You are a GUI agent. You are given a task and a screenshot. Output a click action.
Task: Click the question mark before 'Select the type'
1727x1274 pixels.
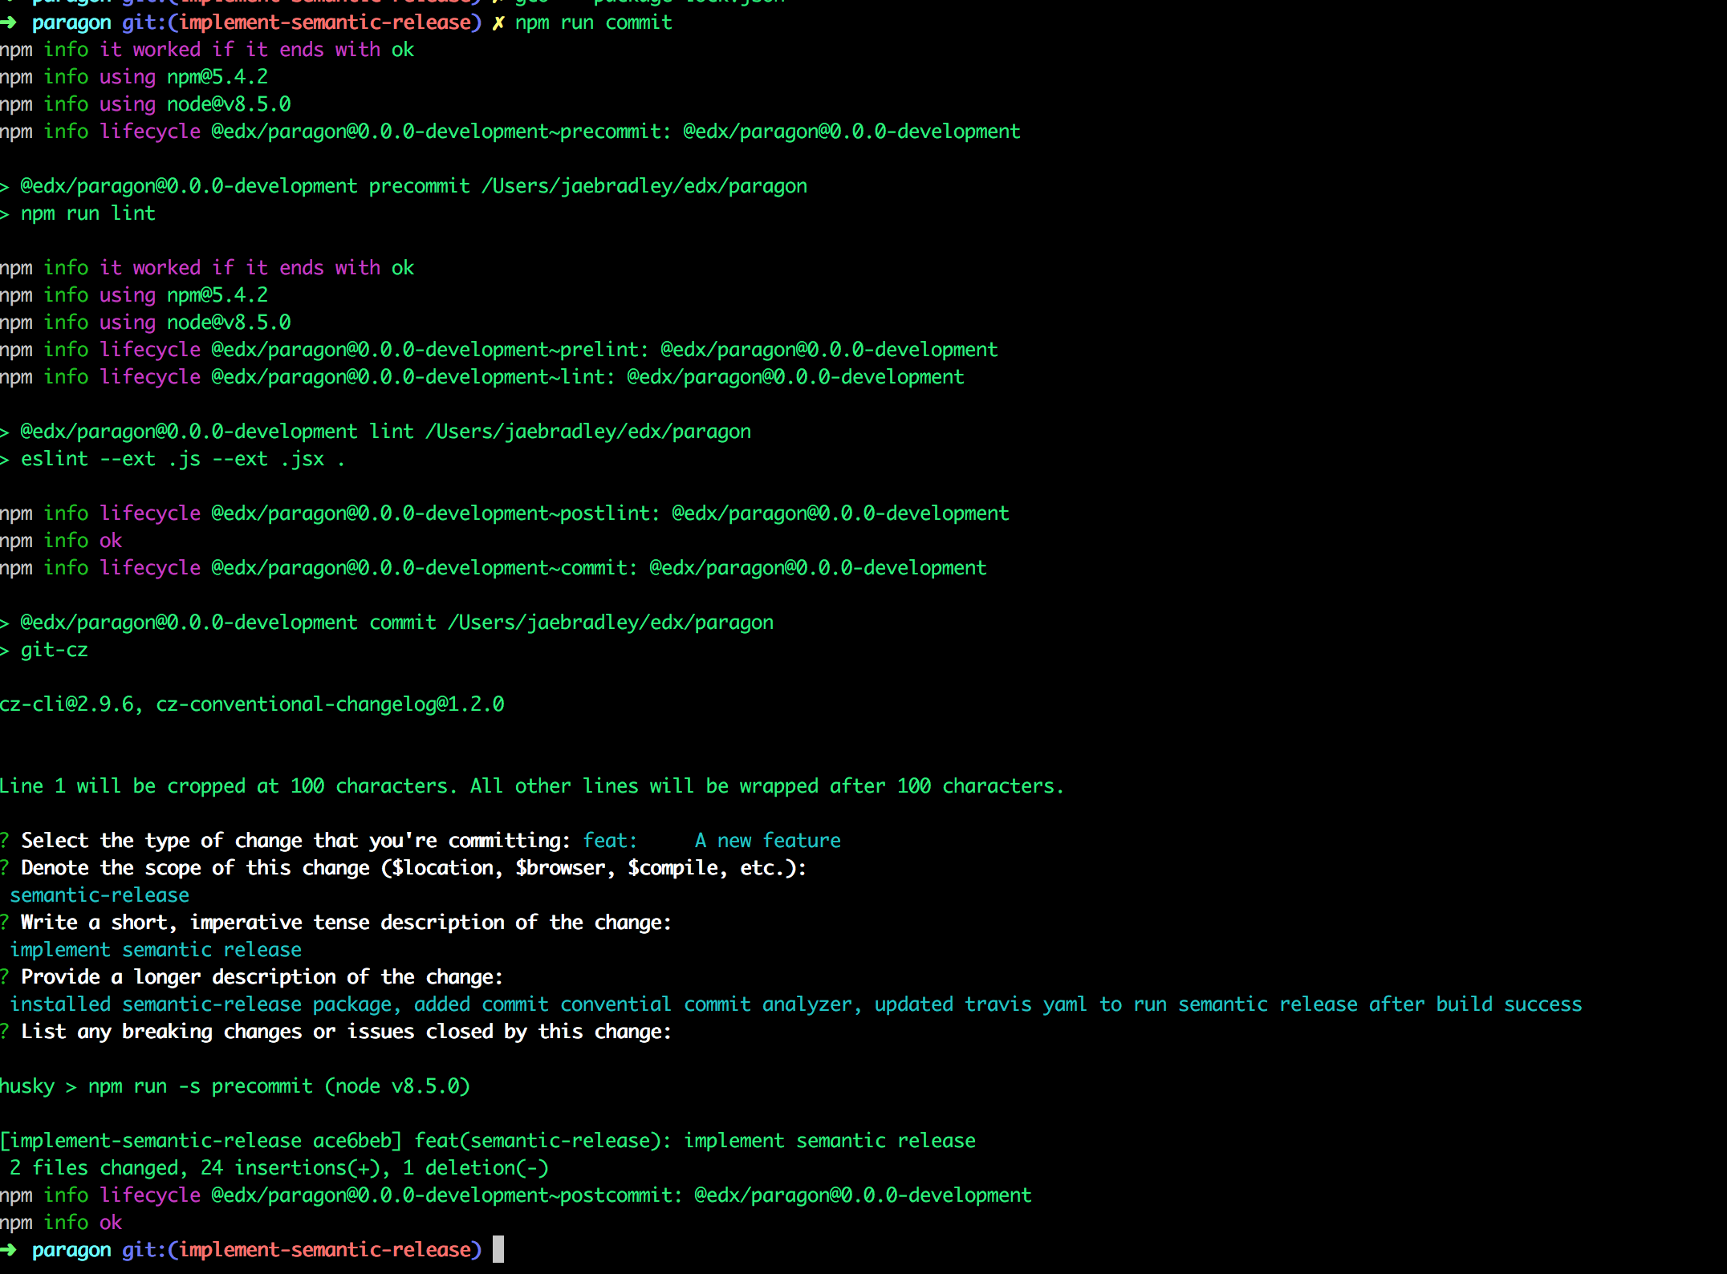click(5, 841)
